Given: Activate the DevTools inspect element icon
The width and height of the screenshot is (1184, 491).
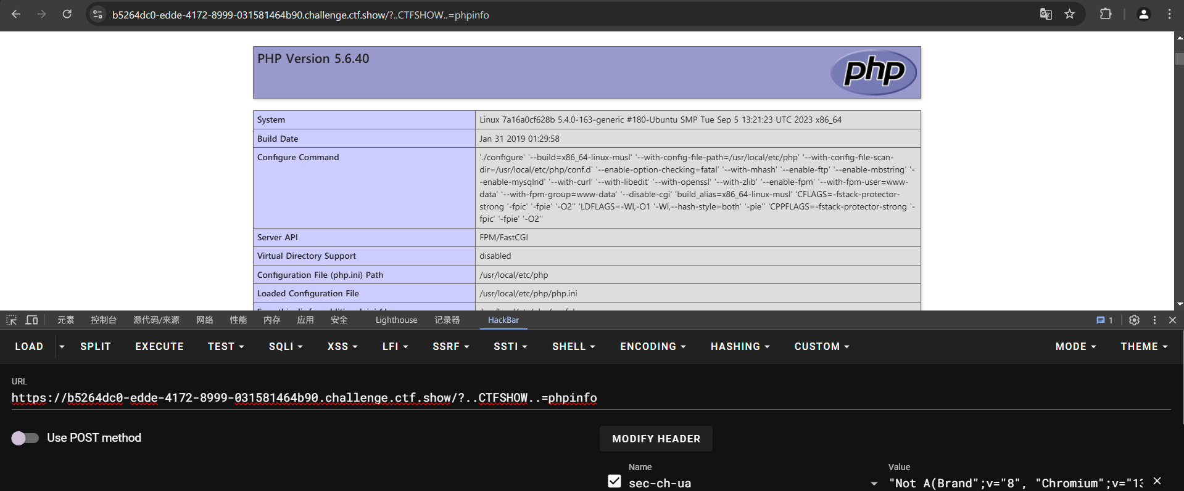Looking at the screenshot, I should [12, 320].
